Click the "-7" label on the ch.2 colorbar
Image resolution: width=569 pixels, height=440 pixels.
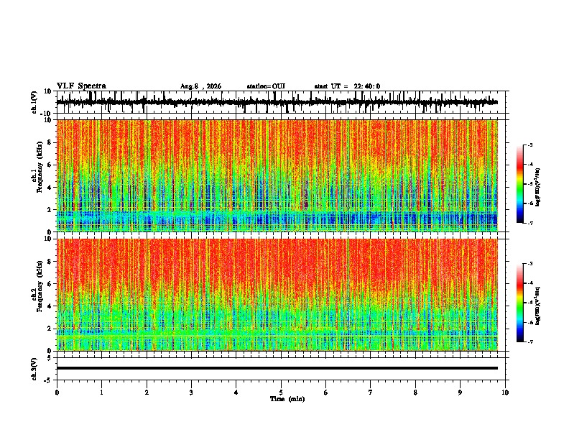tap(530, 342)
